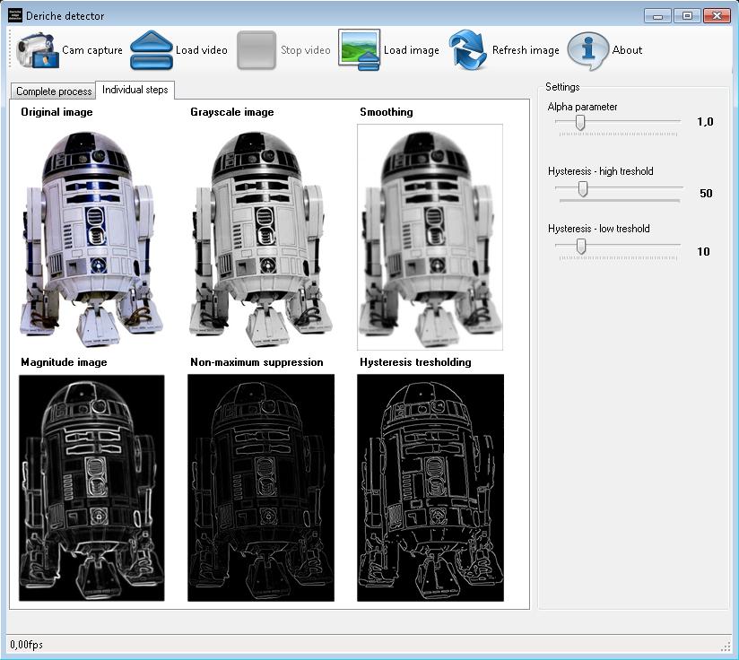The image size is (739, 660).
Task: Click the Alpha parameter label
Action: click(582, 107)
